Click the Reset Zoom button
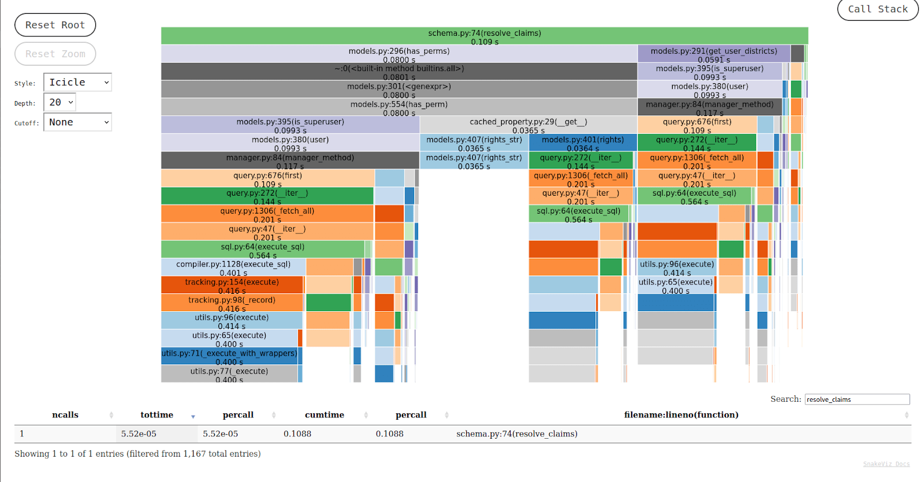Viewport: 924px width, 482px height. point(55,54)
